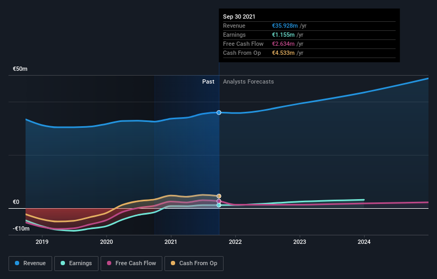Viewport: 437px width, 279px height.
Task: Click the Revenue row label in tooltip
Action: coord(234,26)
